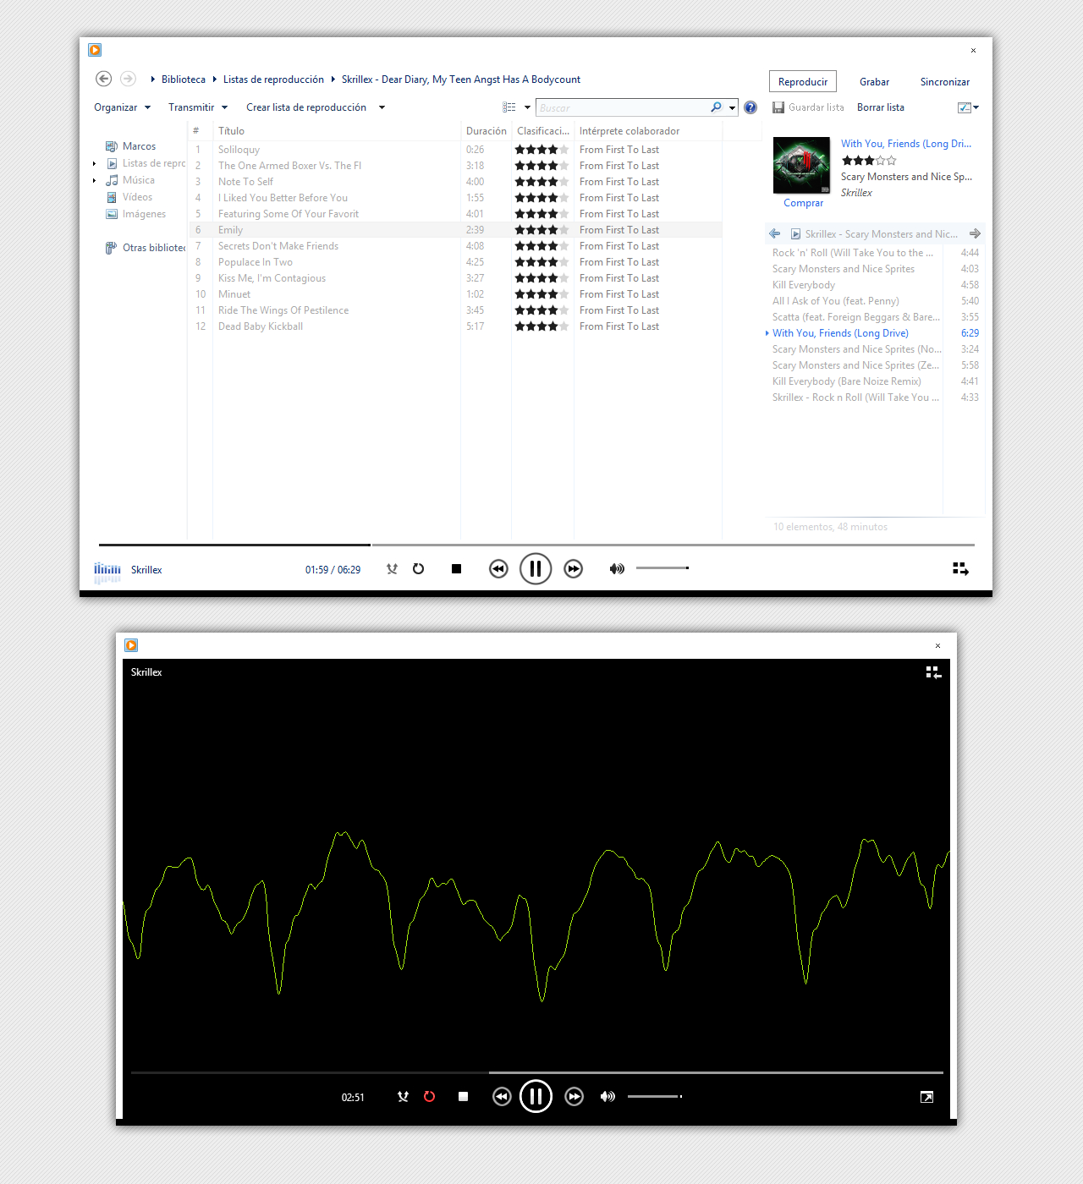Screen dimensions: 1083x1184
Task: Mute volume in library window
Action: [617, 569]
